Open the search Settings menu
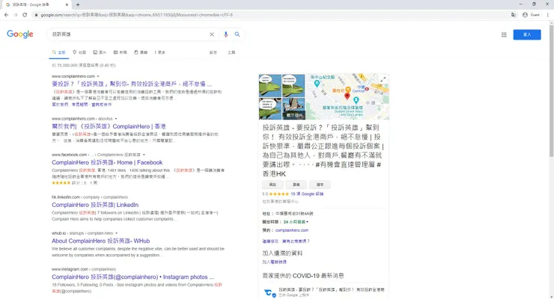 pos(213,52)
